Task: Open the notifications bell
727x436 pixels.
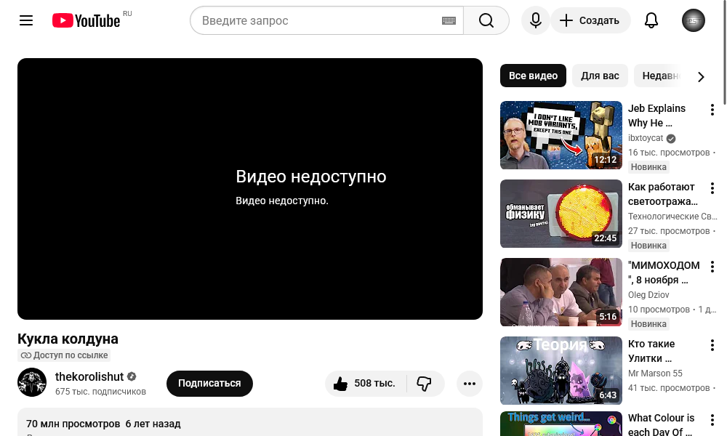Action: pos(651,20)
